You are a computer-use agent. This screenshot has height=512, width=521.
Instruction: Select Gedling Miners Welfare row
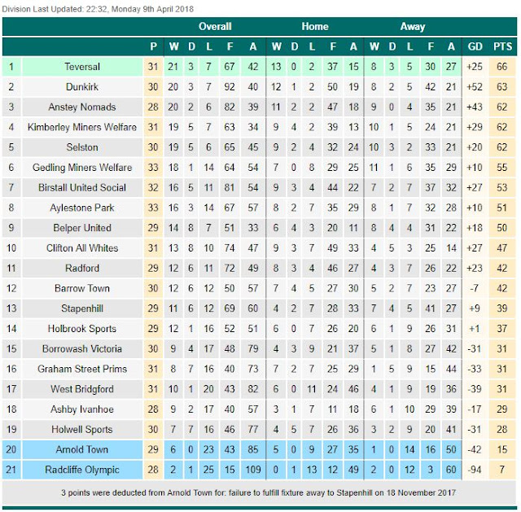point(82,167)
